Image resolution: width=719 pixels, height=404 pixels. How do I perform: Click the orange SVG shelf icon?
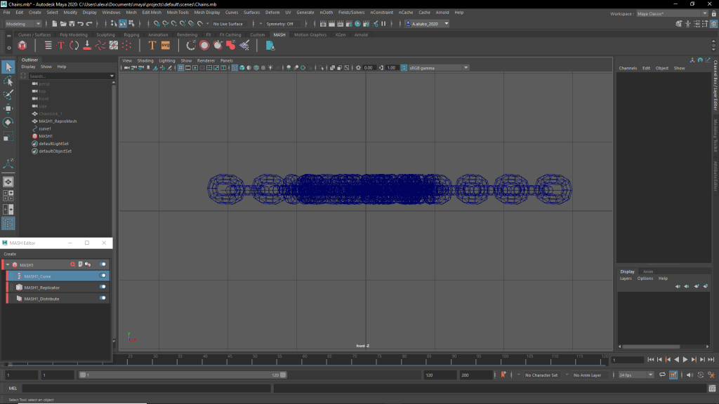click(x=166, y=46)
